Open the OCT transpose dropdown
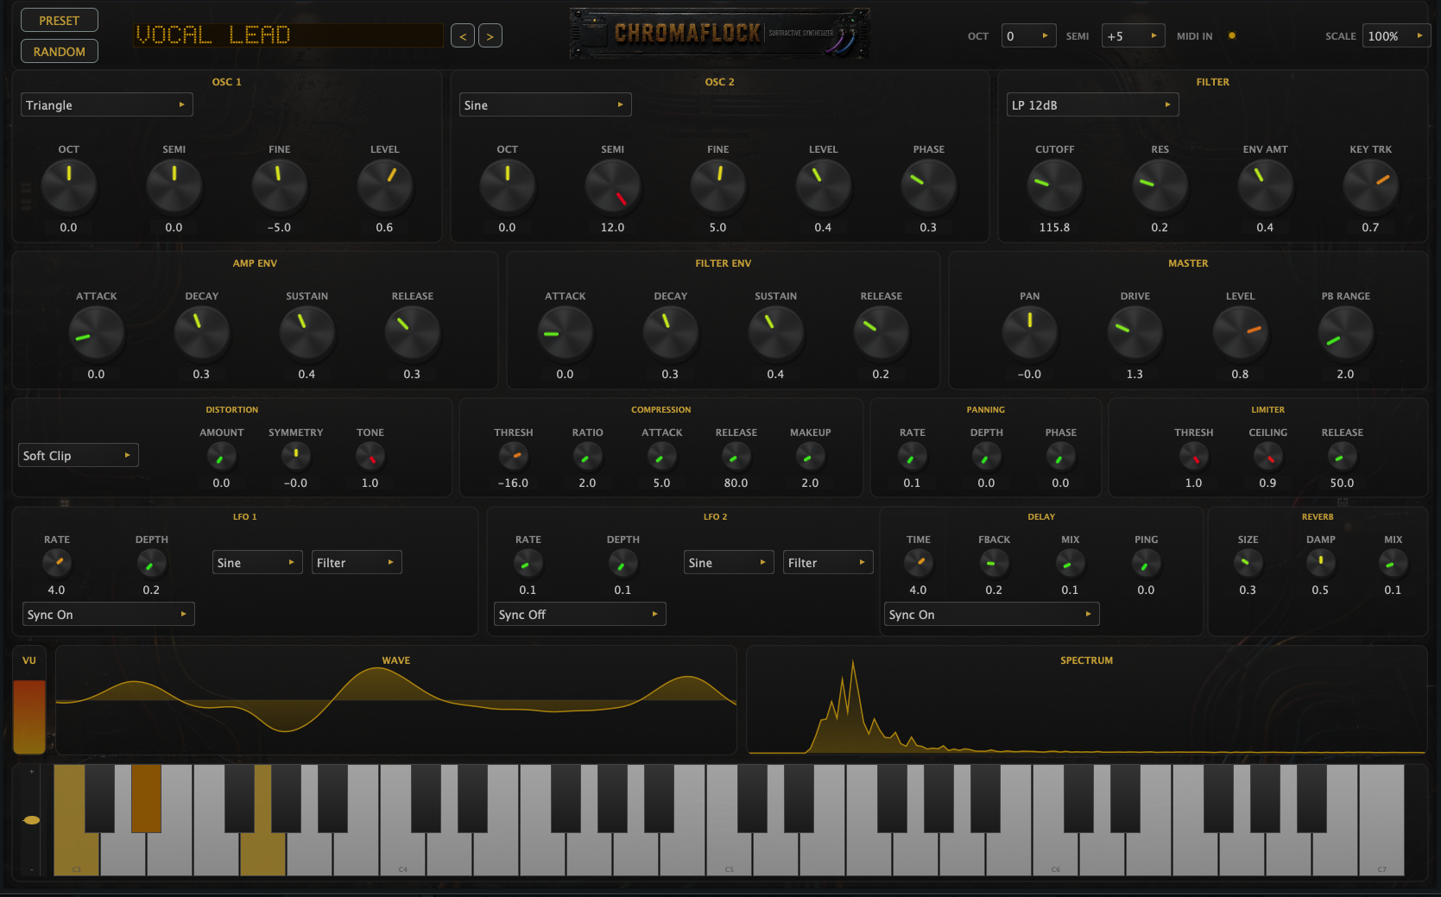The height and width of the screenshot is (897, 1441). (x=1028, y=35)
